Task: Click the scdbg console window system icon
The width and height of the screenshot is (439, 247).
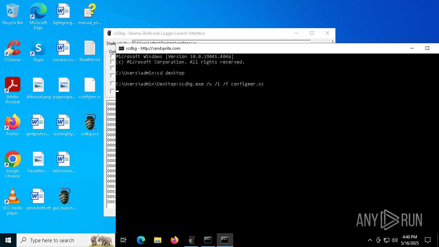Action: [x=121, y=48]
